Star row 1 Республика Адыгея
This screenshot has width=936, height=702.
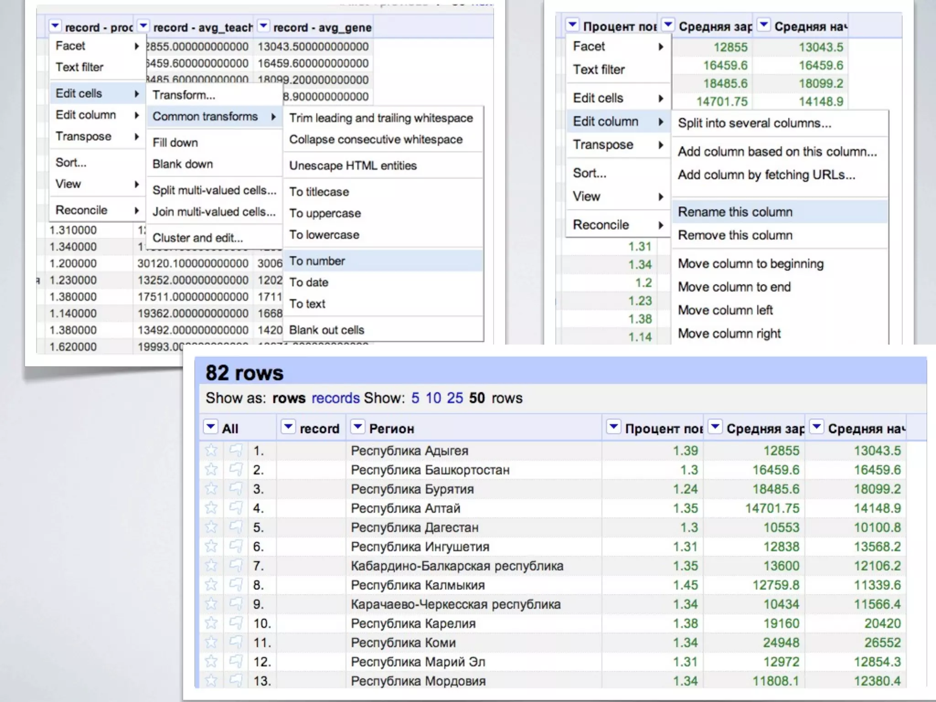click(211, 451)
